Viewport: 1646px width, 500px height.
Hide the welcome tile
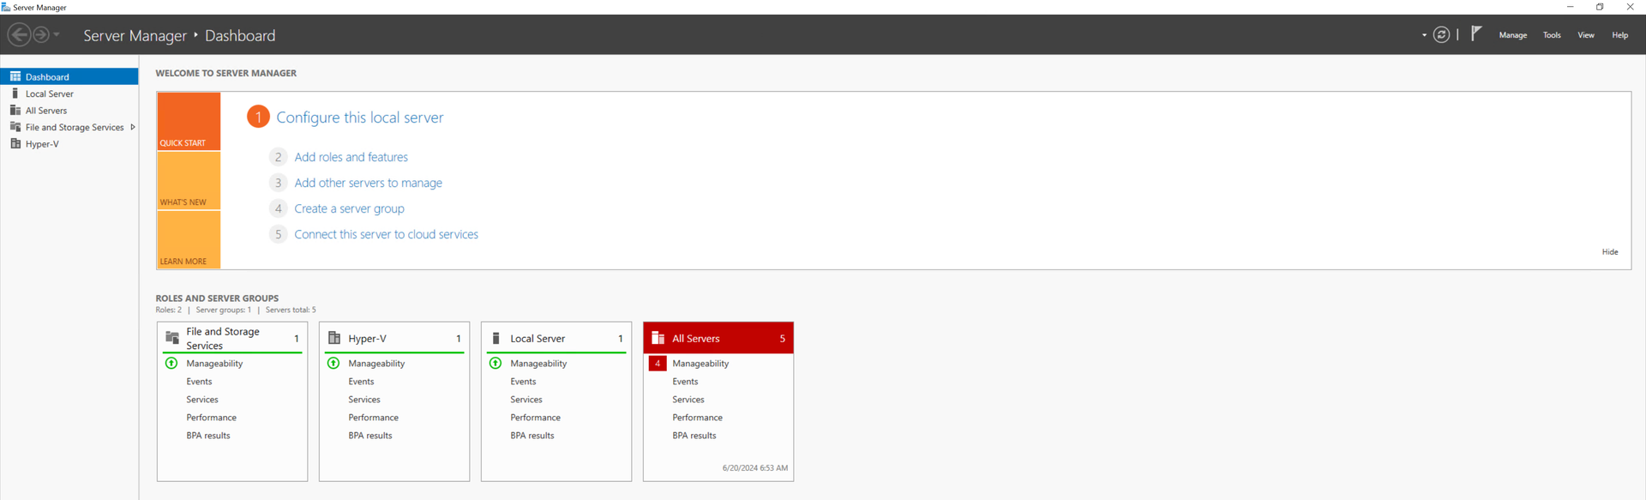[x=1610, y=252]
